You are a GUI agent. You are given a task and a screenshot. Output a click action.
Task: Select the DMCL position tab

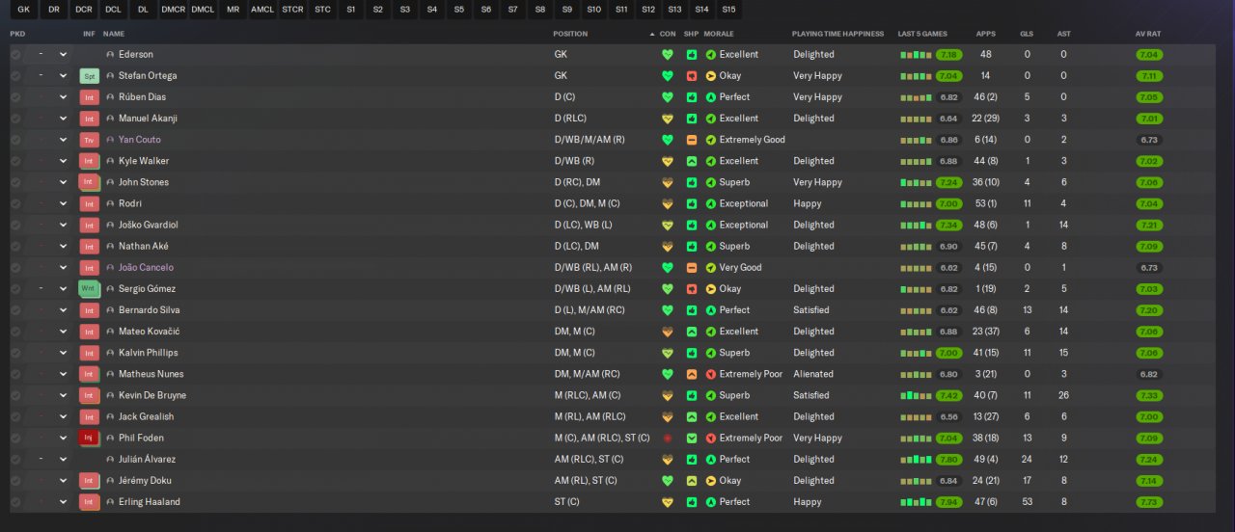[203, 10]
